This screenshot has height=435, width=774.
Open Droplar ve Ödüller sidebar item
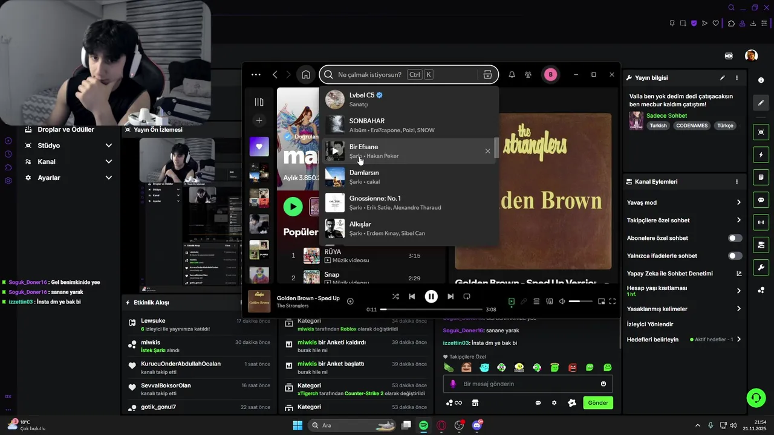click(66, 129)
